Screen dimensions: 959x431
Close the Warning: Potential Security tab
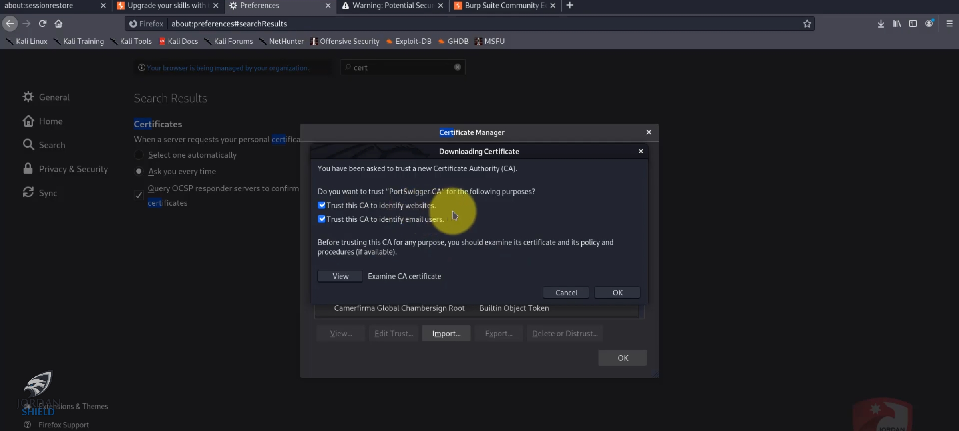click(440, 6)
